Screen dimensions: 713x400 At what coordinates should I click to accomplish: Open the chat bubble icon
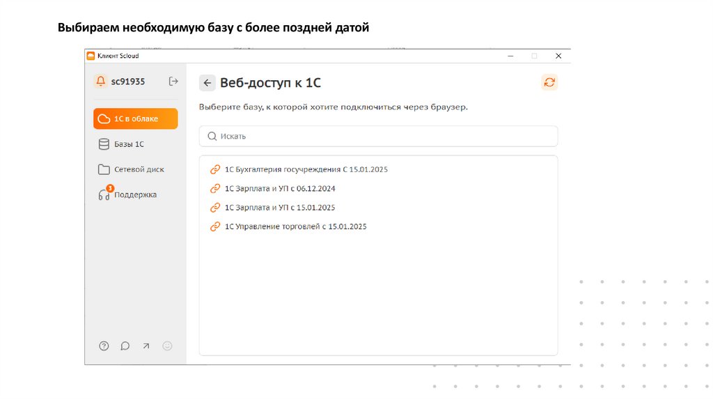pyautogui.click(x=125, y=346)
